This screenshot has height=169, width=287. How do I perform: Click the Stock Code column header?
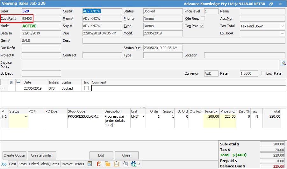(x=86, y=111)
